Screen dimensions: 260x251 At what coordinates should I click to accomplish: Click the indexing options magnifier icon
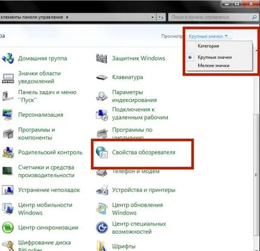[102, 96]
